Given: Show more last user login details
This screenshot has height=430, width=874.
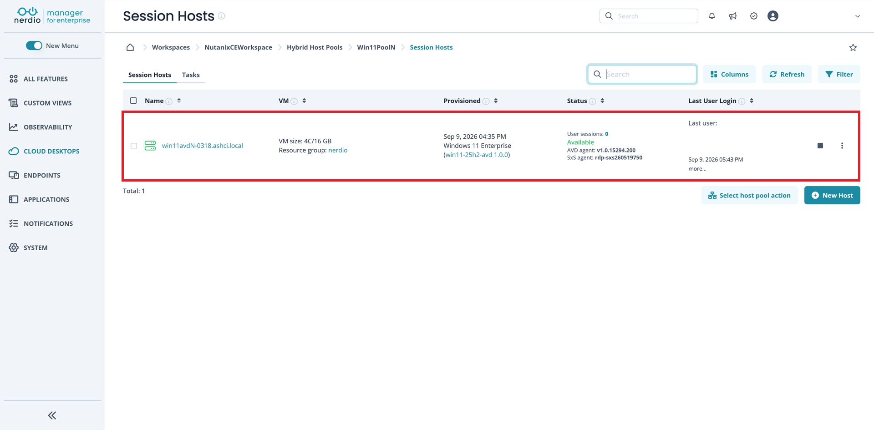Looking at the screenshot, I should point(697,169).
